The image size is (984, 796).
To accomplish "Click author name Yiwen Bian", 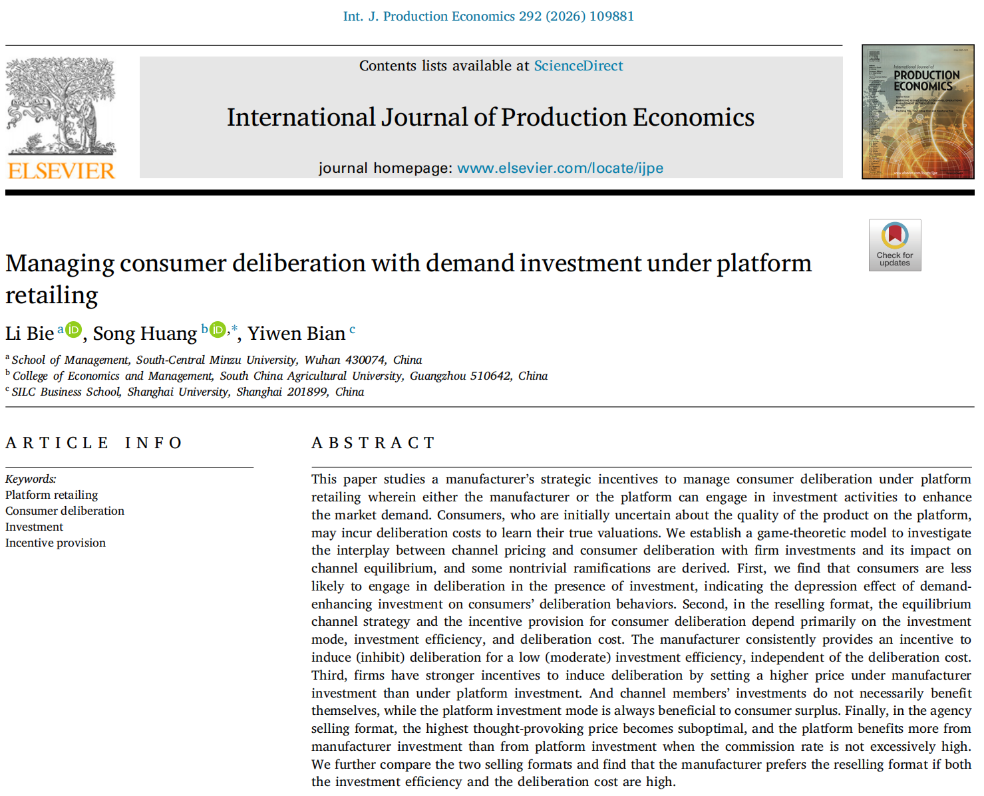I will [x=296, y=333].
